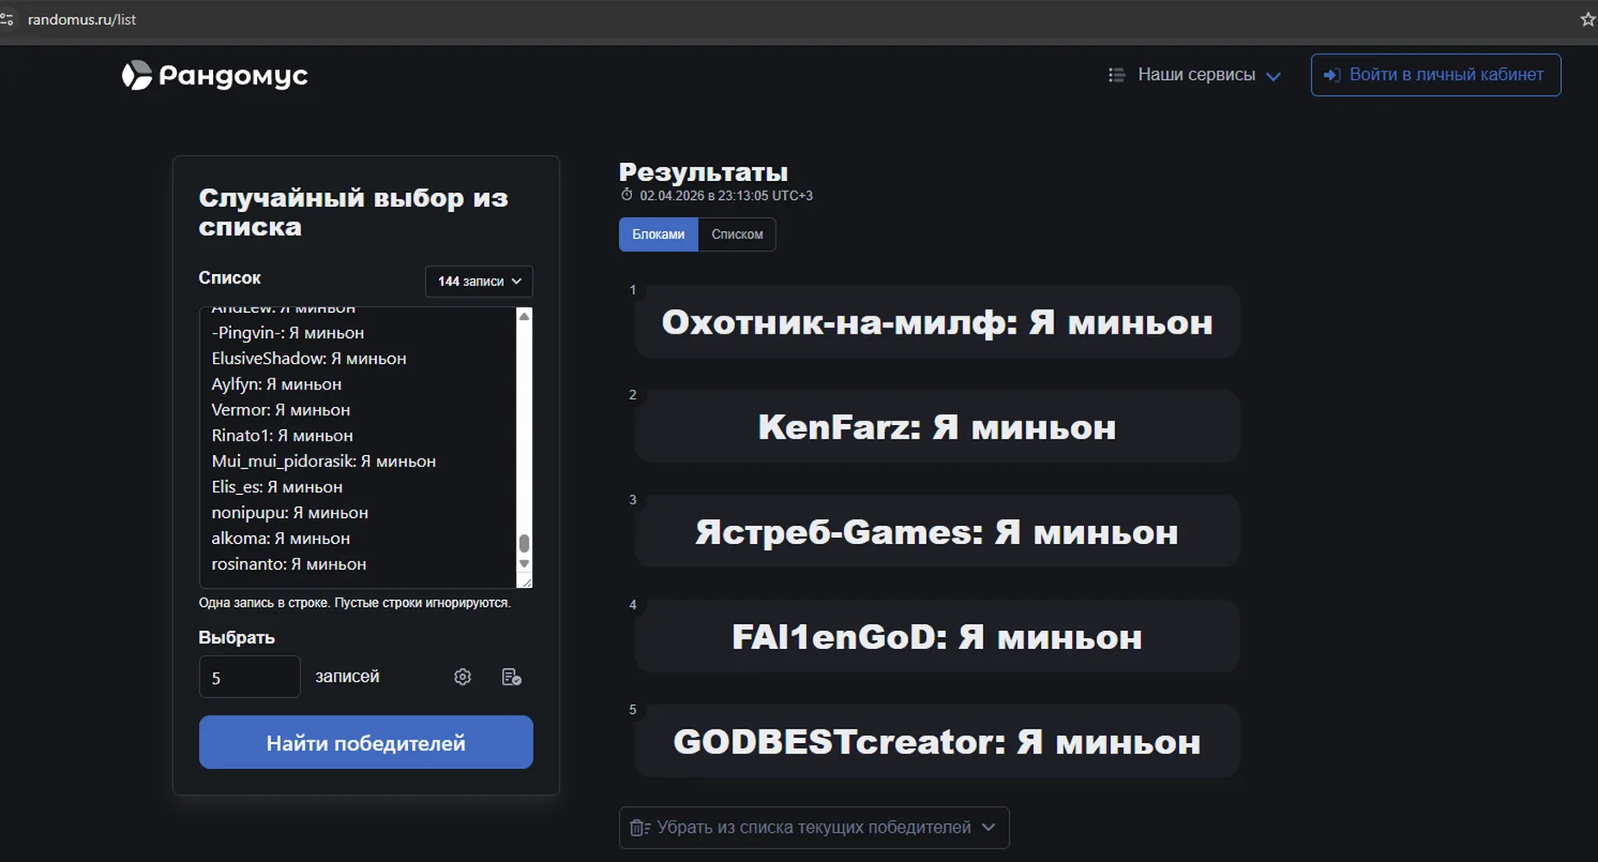Viewport: 1598px width, 862px height.
Task: Click list line Vermor: Я миньон
Action: coord(280,410)
